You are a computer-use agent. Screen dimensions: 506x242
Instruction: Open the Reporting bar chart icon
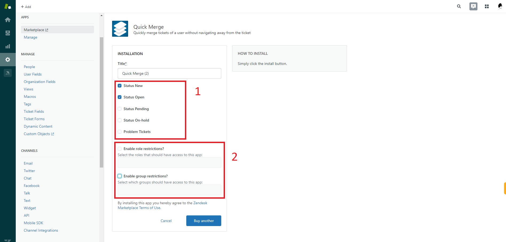click(8, 46)
